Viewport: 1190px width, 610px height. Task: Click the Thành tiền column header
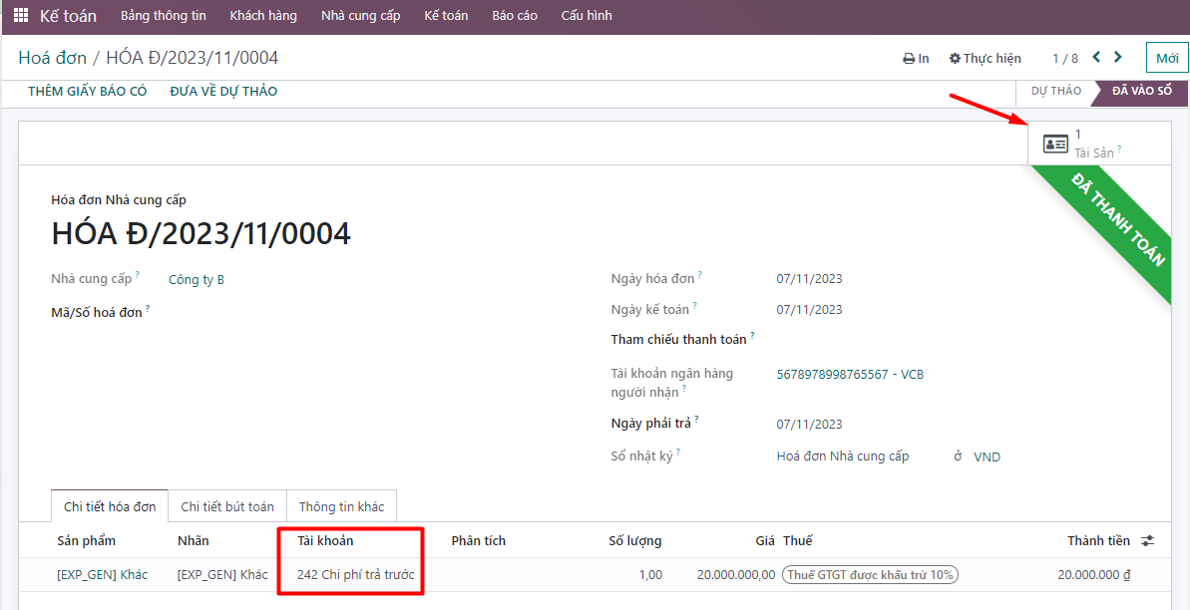pos(1098,541)
